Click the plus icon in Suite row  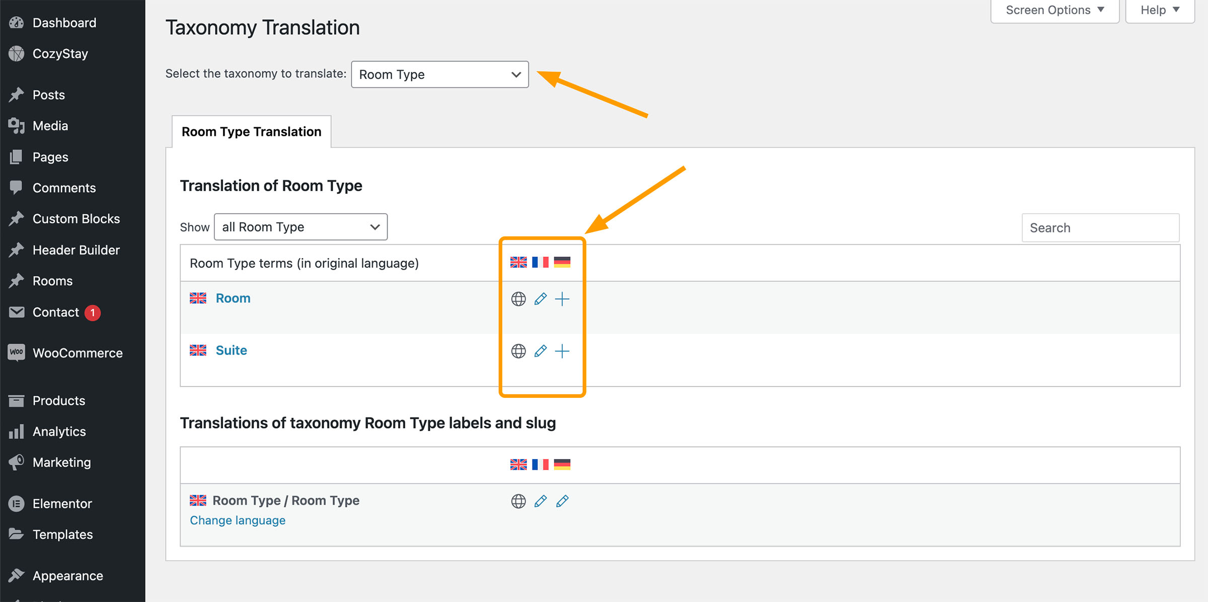pyautogui.click(x=562, y=351)
